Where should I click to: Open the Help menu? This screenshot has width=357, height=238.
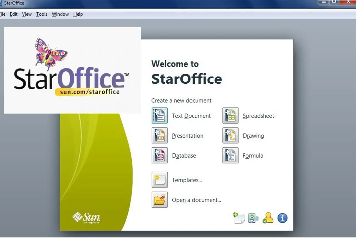click(78, 14)
